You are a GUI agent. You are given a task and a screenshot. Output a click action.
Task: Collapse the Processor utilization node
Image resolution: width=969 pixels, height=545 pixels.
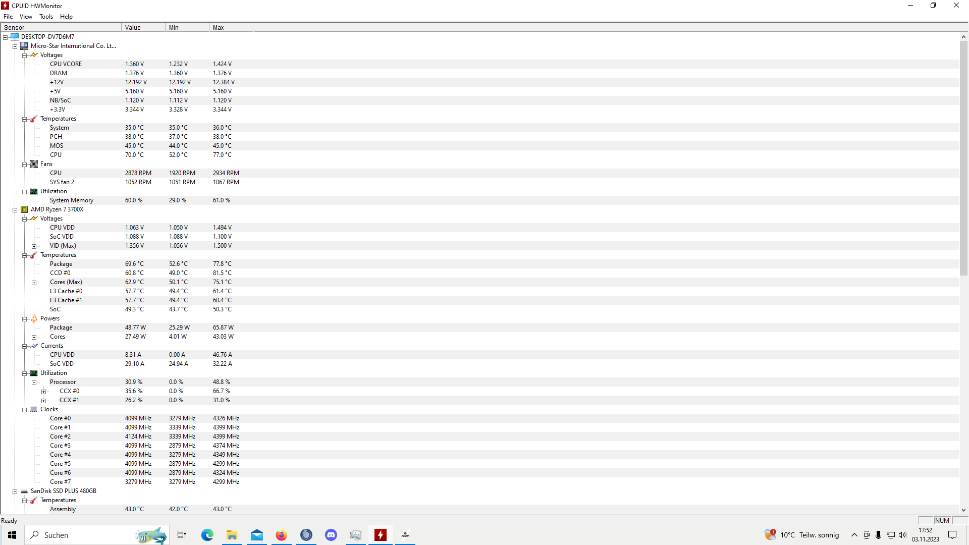click(34, 383)
